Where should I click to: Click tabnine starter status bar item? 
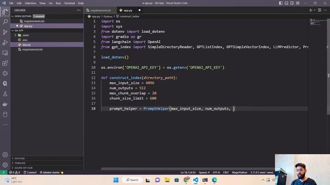(52, 173)
